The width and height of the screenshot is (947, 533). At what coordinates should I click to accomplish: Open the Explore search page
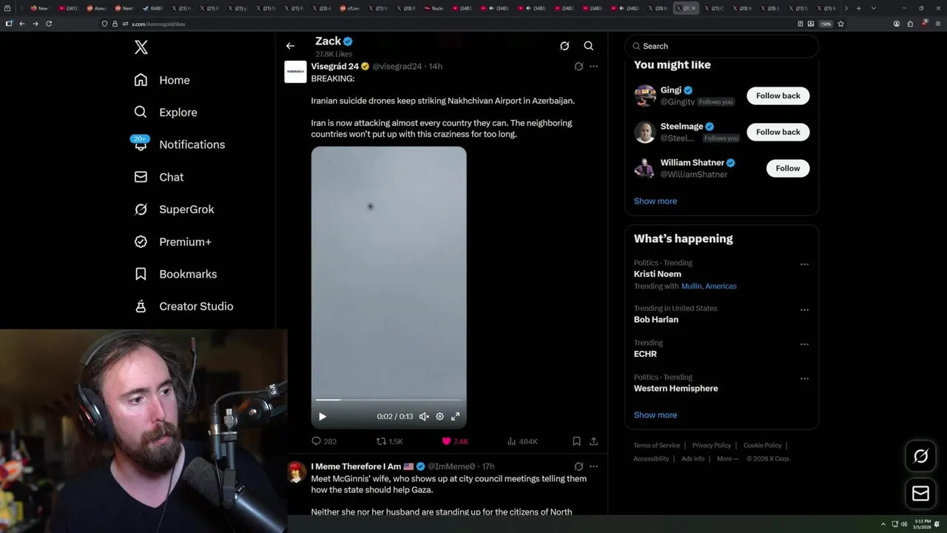pos(166,113)
